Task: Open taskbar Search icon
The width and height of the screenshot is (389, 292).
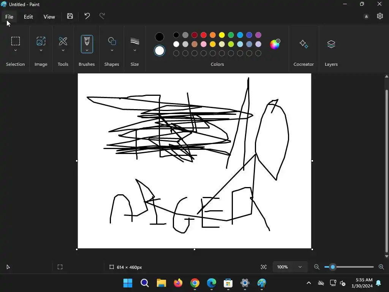Action: coord(145,283)
